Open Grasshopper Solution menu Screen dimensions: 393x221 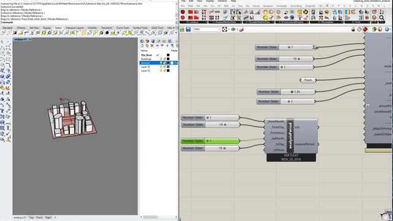[x=222, y=1]
